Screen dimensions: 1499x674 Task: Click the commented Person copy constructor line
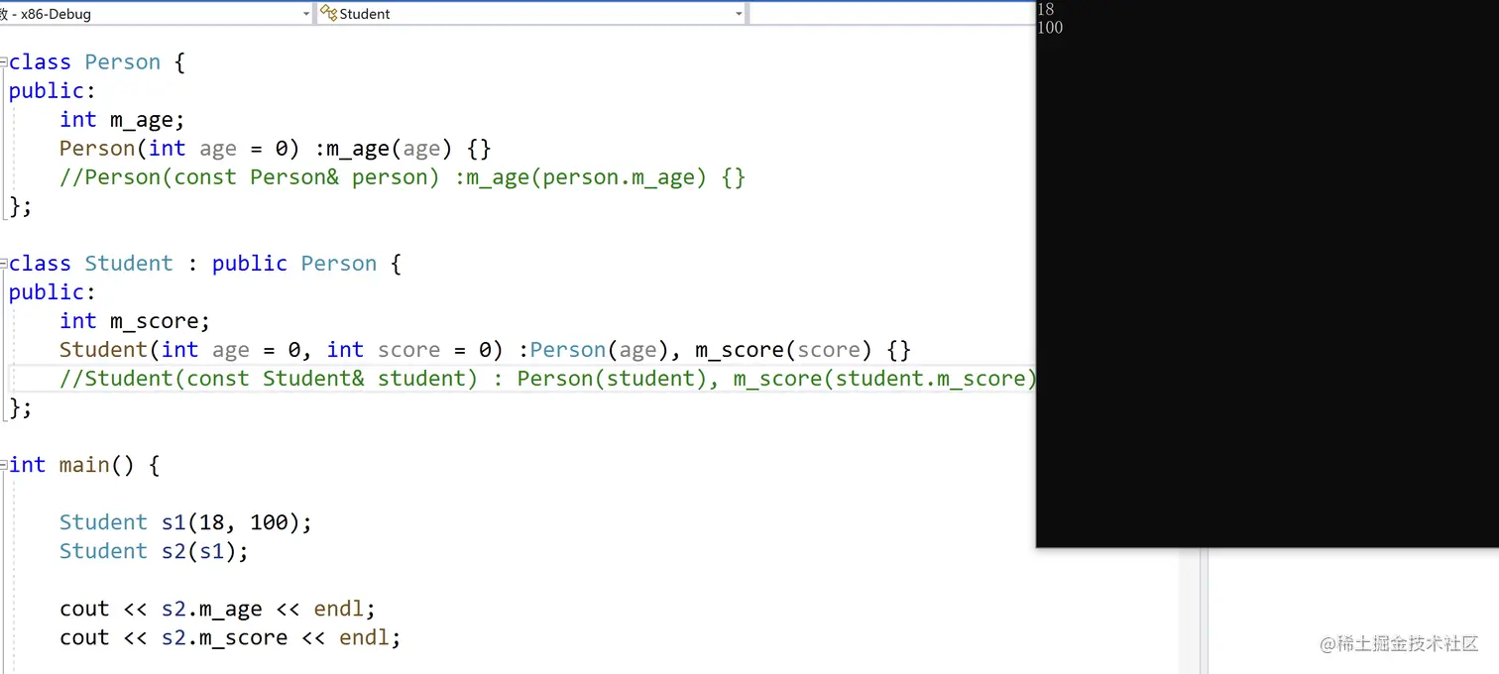point(403,177)
